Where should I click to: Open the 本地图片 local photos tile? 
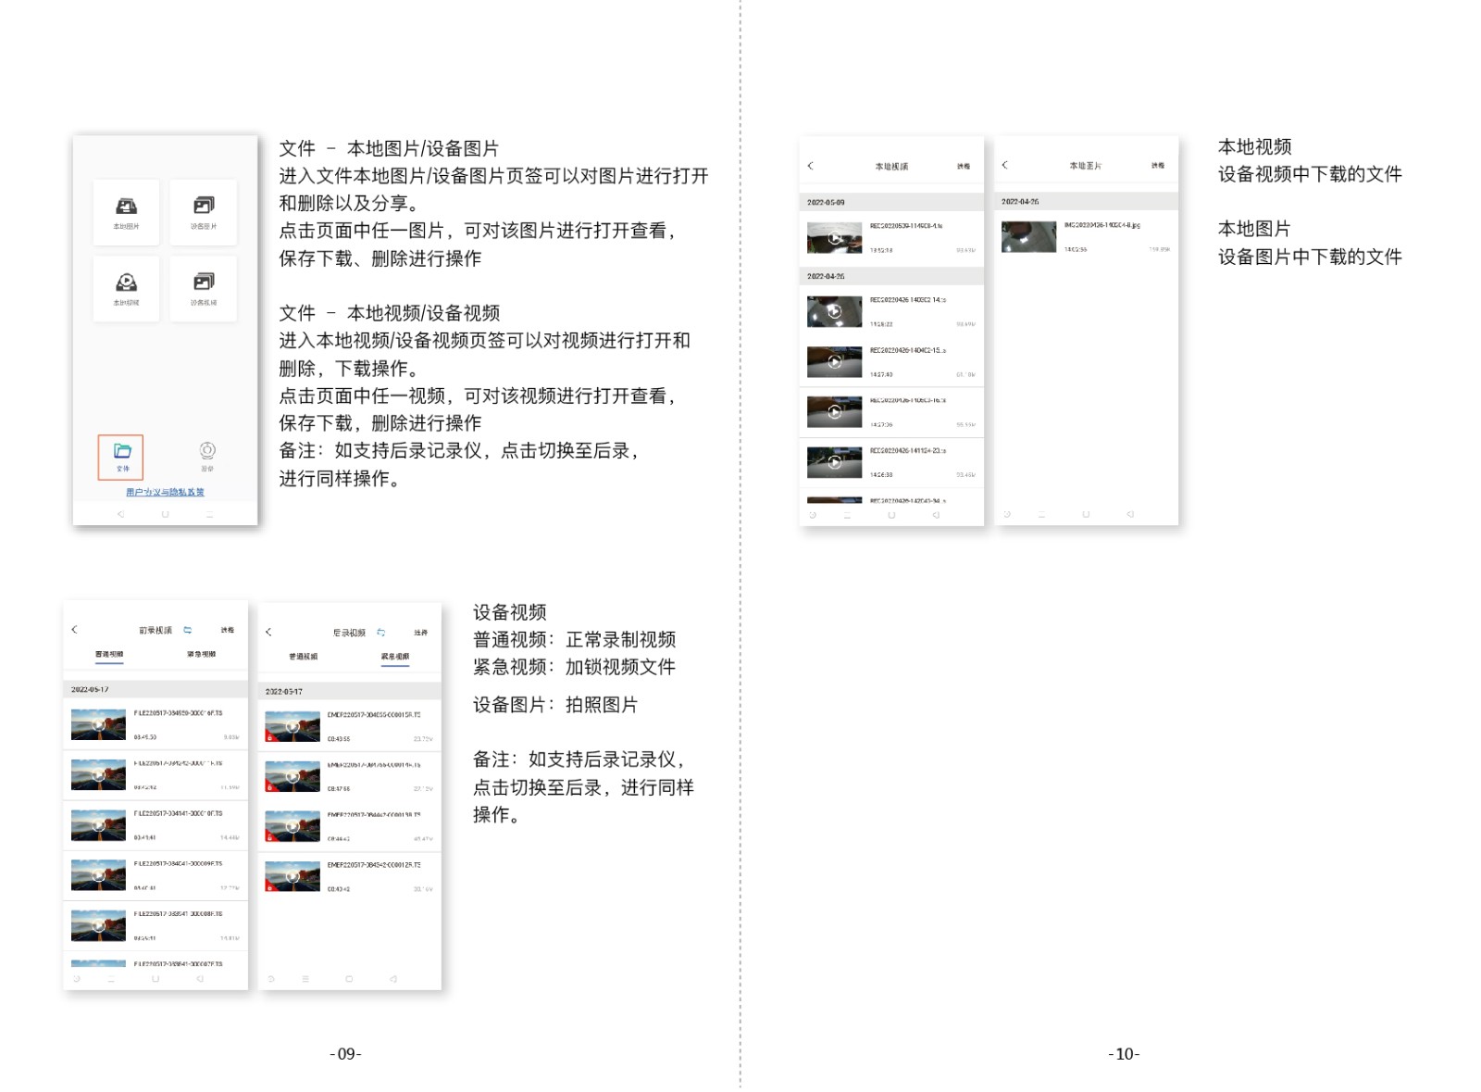126,212
